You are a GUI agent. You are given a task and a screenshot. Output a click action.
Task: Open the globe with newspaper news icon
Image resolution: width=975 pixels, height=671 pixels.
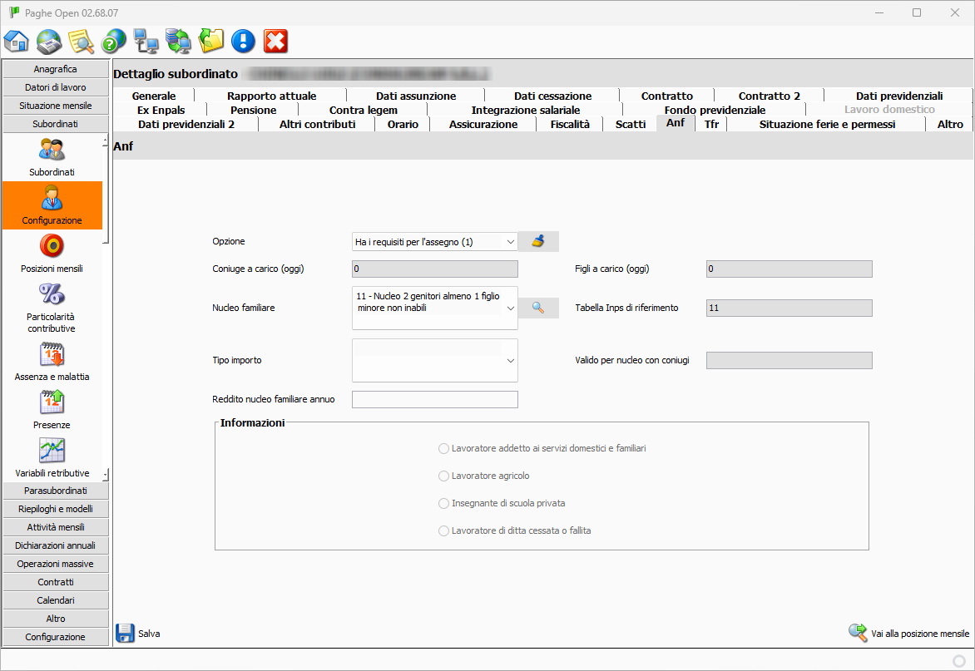(x=49, y=40)
